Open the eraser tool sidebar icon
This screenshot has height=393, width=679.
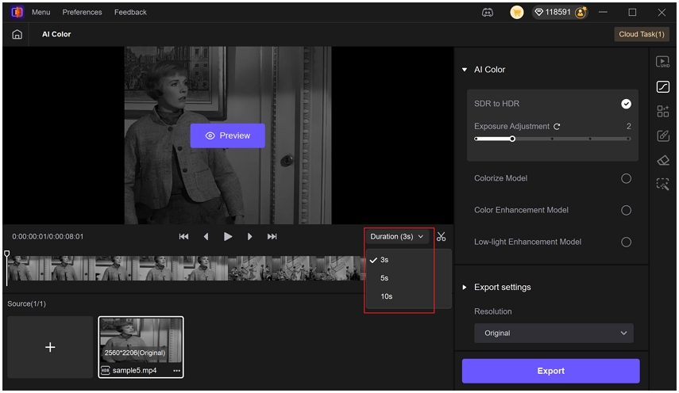[662, 161]
